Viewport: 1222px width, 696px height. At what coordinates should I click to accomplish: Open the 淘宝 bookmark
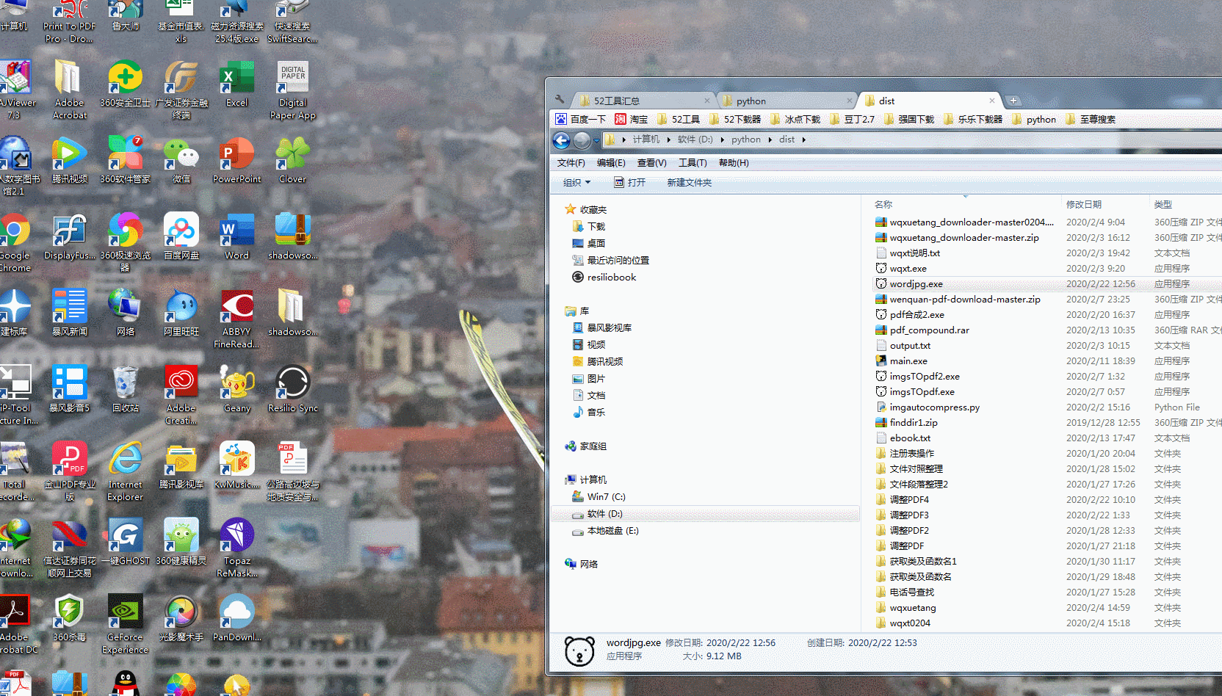[x=631, y=119]
